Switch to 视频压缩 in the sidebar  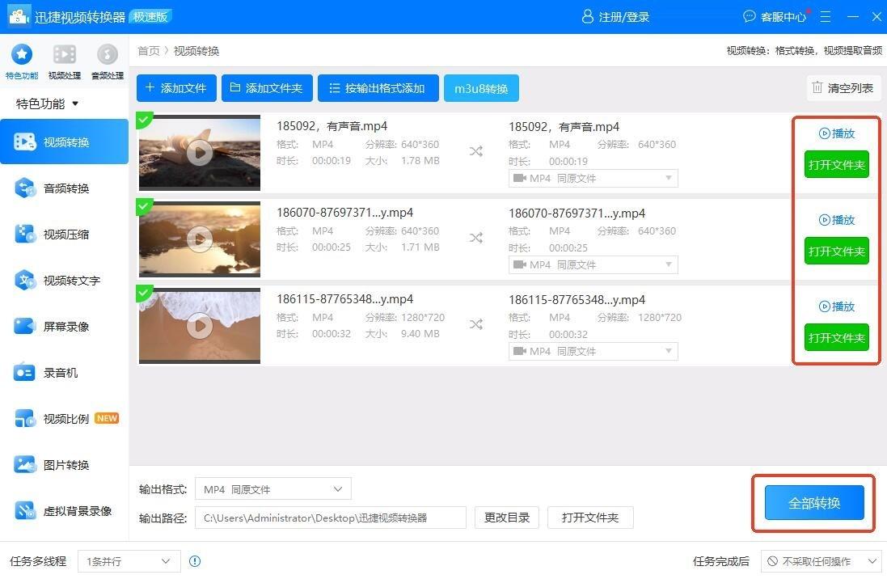pyautogui.click(x=65, y=235)
